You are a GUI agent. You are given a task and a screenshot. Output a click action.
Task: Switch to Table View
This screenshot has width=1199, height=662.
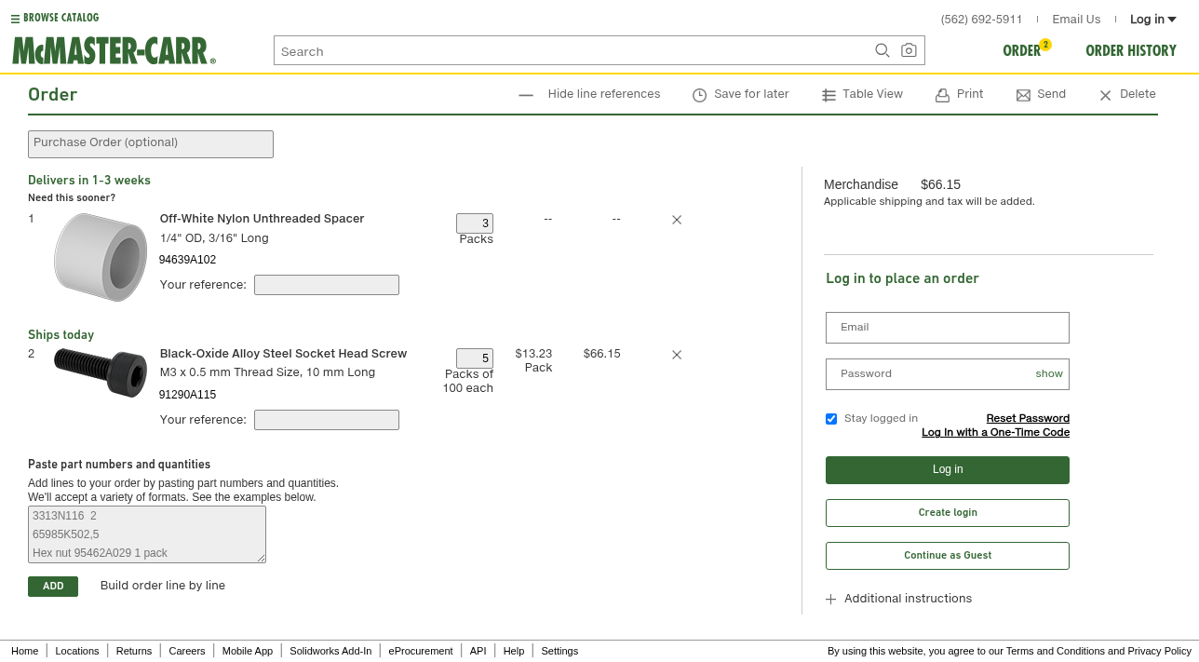(872, 94)
